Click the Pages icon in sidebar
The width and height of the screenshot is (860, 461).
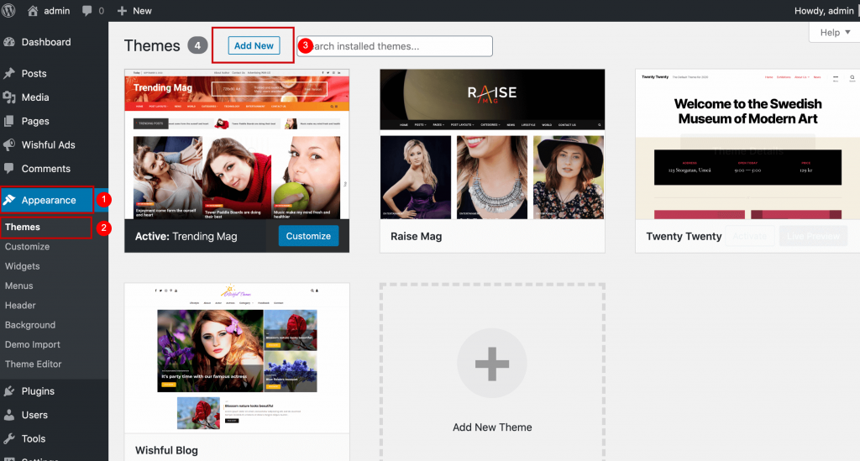coord(8,121)
